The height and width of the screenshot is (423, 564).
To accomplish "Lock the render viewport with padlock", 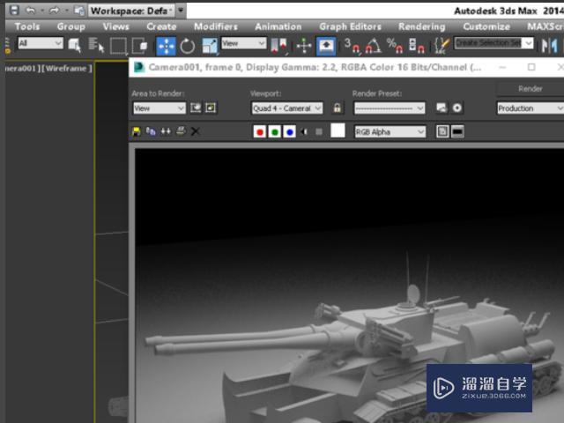I will pos(337,108).
